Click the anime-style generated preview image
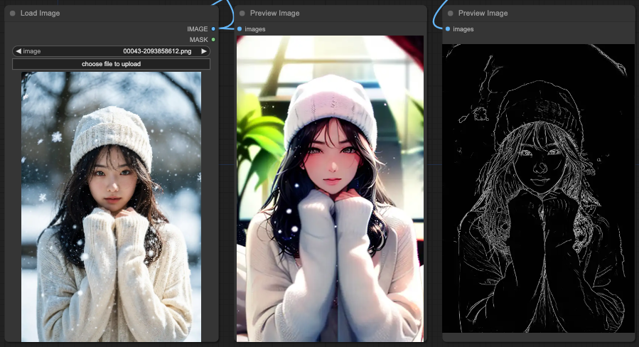The width and height of the screenshot is (639, 347). (330, 188)
